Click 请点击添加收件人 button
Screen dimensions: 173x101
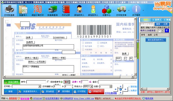coord(156,40)
